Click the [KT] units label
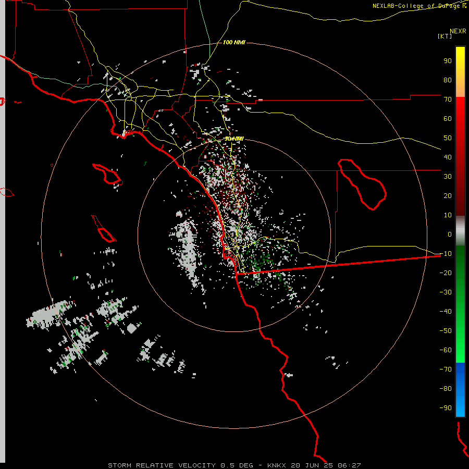This screenshot has height=469, width=469. click(445, 36)
